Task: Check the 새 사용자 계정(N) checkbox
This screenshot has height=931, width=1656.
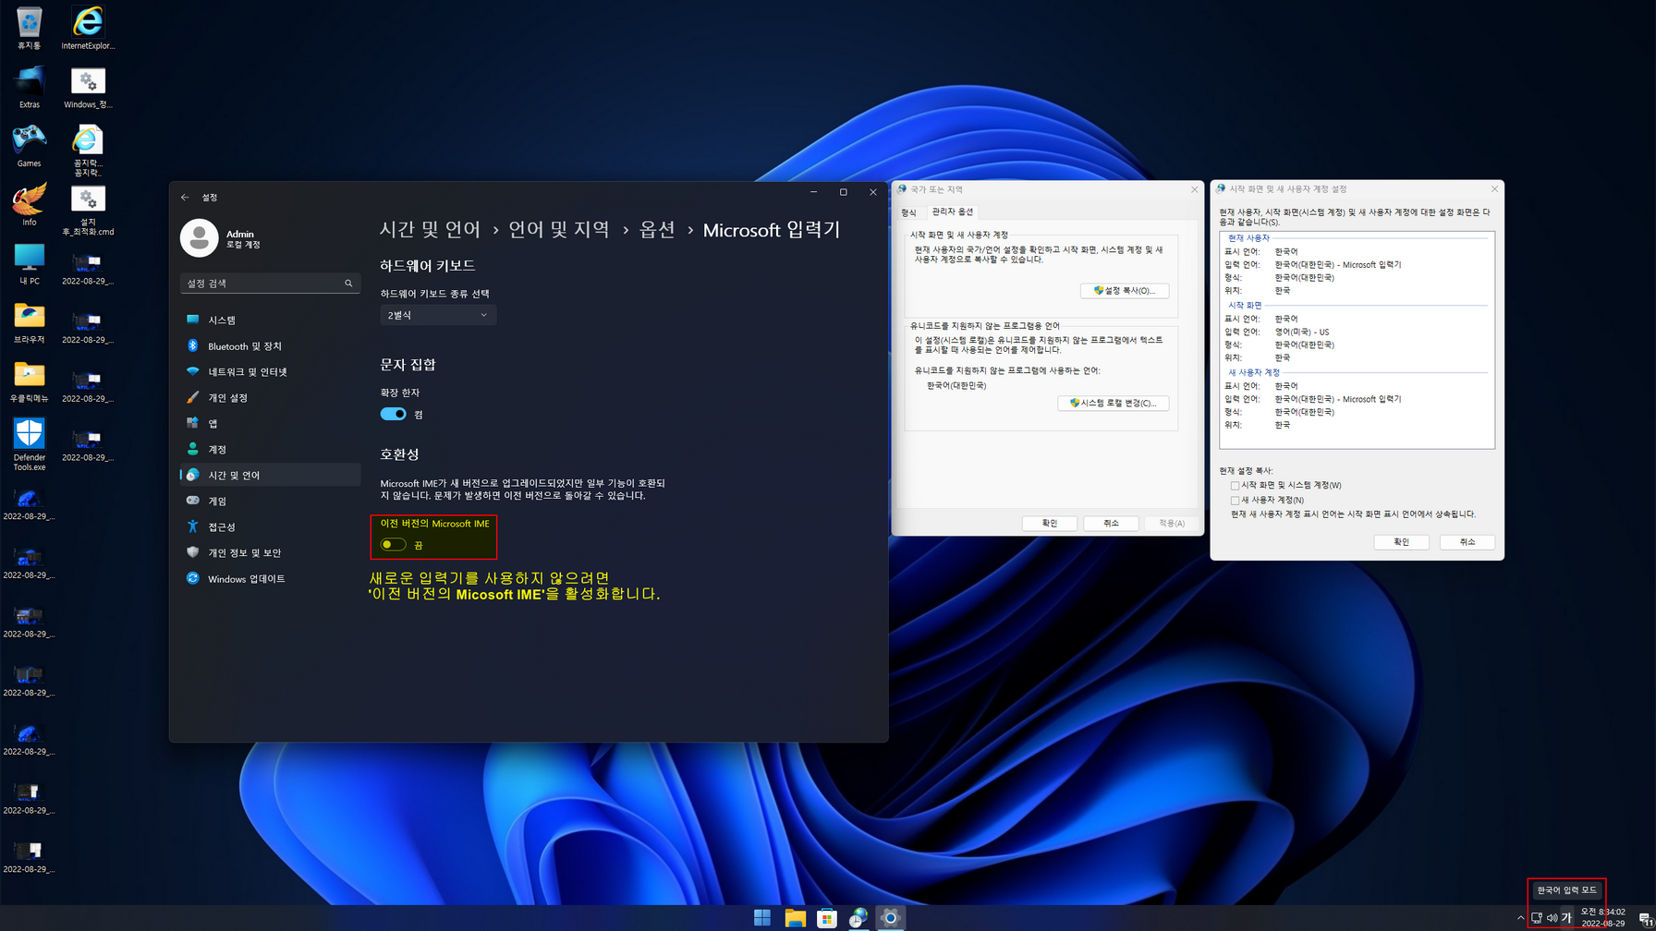Action: tap(1235, 500)
